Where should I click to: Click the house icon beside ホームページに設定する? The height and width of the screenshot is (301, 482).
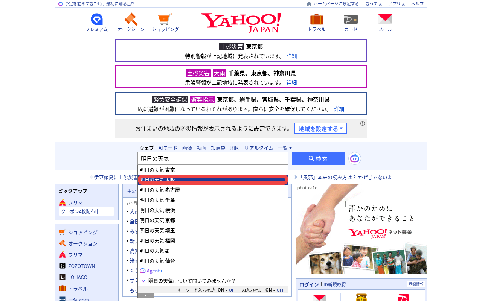(x=309, y=4)
